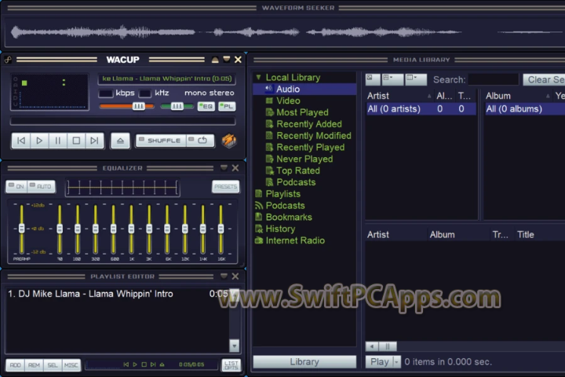Screen dimensions: 565x377
Task: Open Podcasts under Local Library
Action: coord(296,182)
